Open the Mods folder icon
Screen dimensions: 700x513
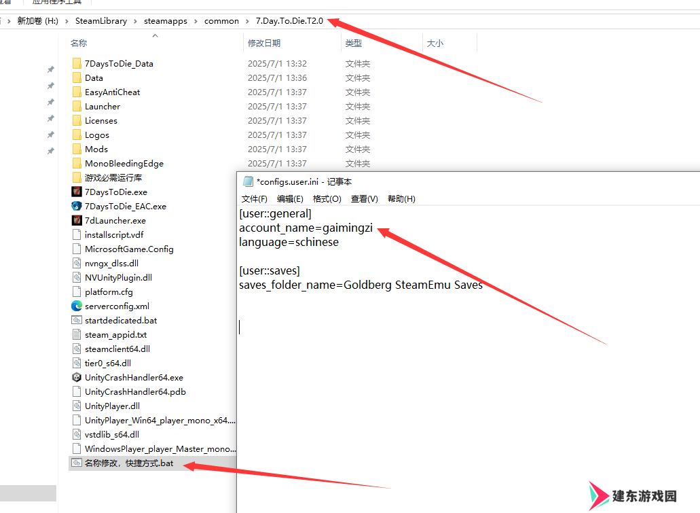77,149
